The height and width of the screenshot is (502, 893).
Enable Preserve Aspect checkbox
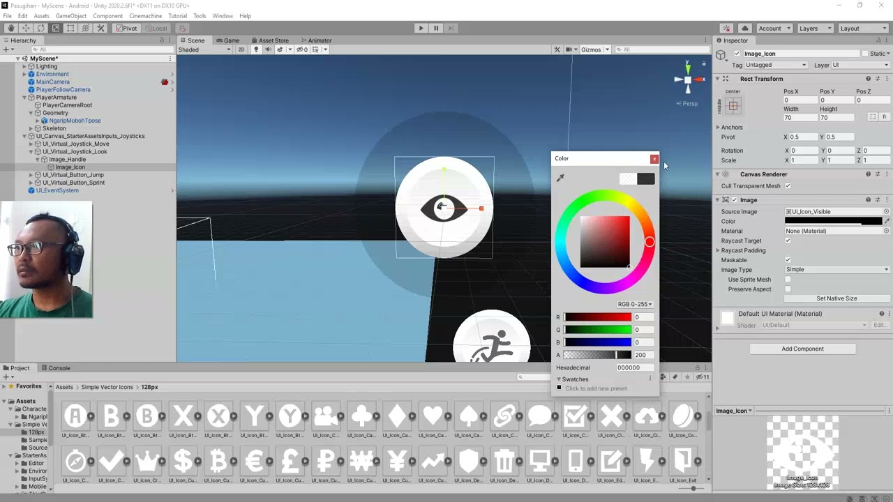[788, 289]
